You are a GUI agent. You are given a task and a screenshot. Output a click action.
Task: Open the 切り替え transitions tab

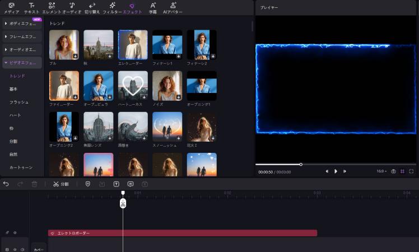coord(92,8)
